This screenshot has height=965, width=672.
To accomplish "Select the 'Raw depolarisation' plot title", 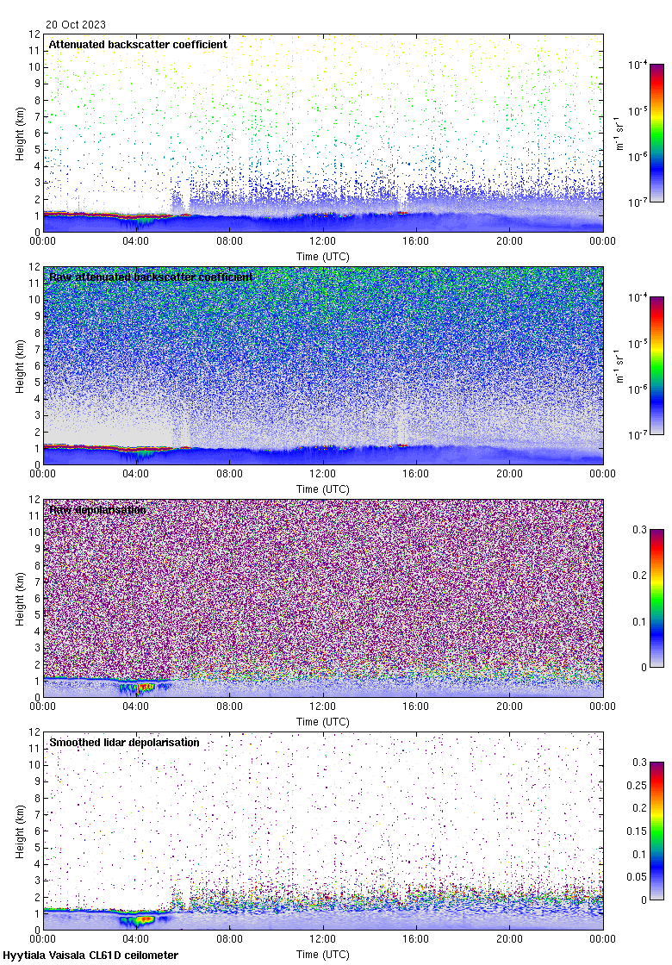I will pos(97,509).
